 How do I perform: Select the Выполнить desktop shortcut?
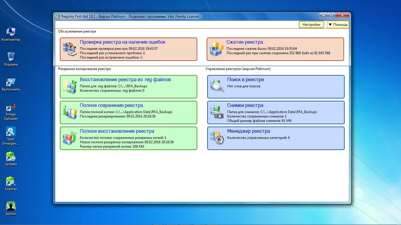point(11,84)
